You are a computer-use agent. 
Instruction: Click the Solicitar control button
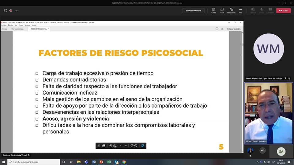click(x=194, y=11)
